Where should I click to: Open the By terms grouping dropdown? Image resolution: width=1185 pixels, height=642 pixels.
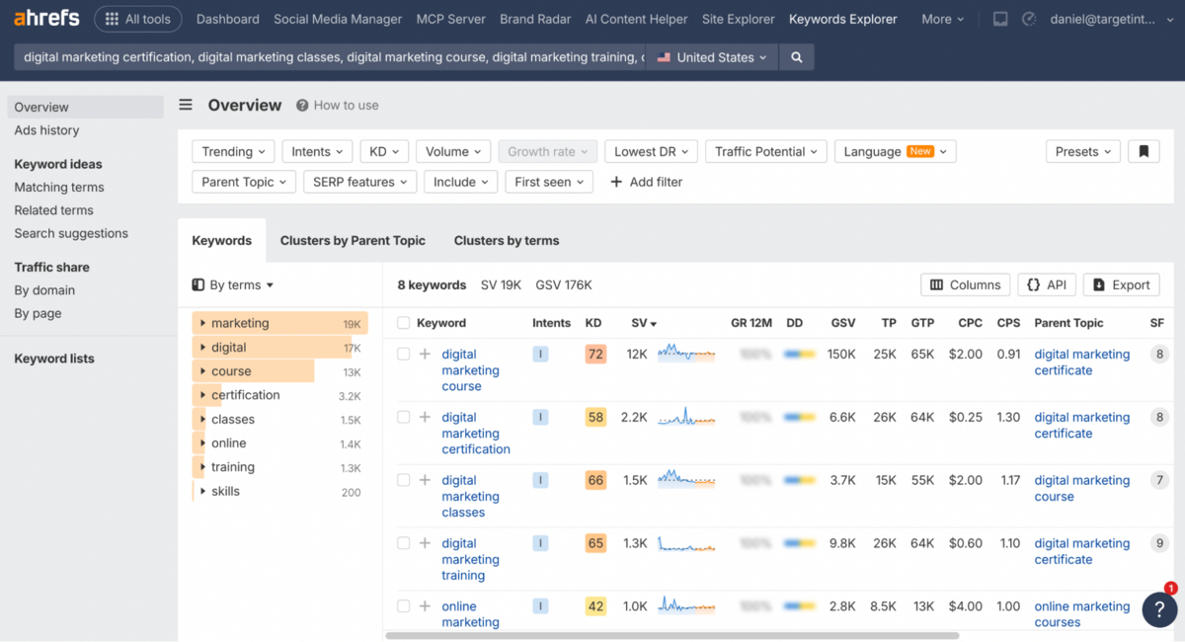[233, 284]
